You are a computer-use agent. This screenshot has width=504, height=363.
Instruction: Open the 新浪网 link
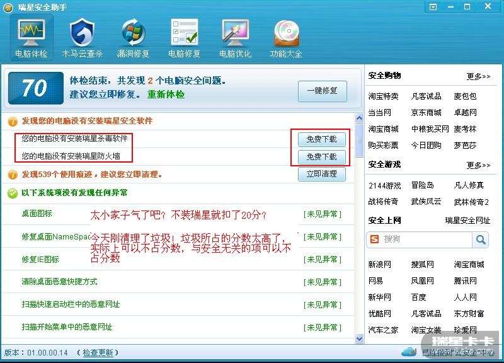point(380,265)
